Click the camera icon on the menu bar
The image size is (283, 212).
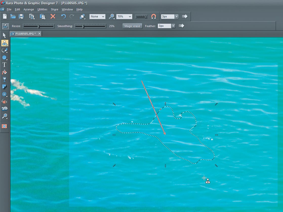click(3, 9)
